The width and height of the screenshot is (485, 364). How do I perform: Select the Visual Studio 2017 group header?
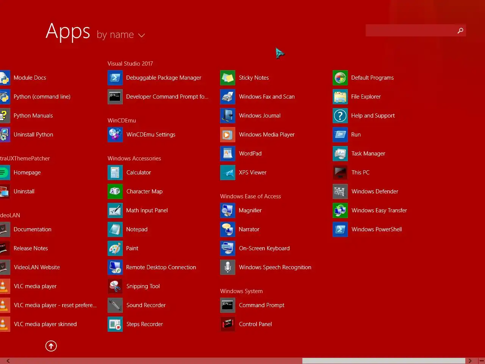point(130,64)
